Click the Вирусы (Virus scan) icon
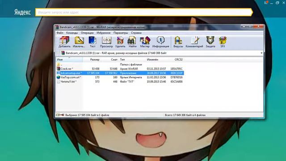This screenshot has width=286, height=161. (178, 40)
